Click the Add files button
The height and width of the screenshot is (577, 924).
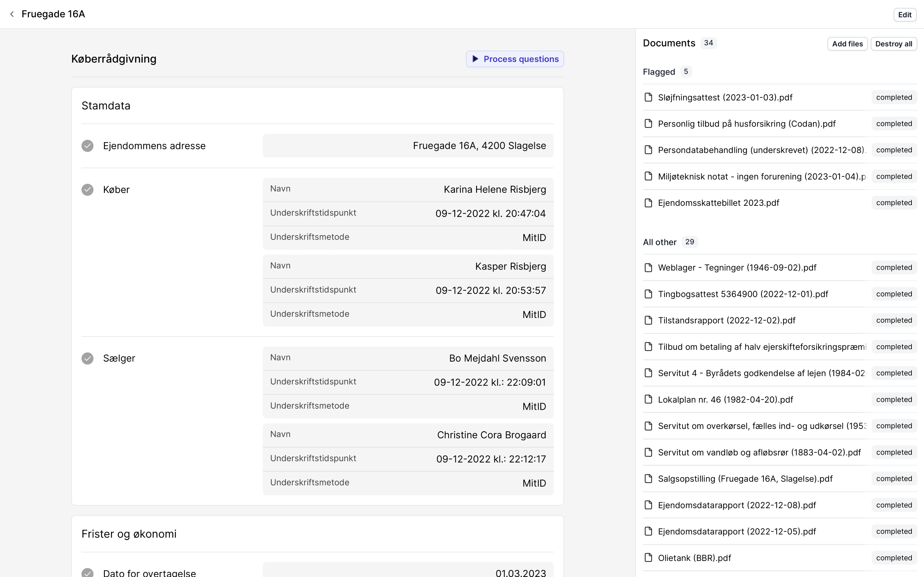(x=847, y=44)
